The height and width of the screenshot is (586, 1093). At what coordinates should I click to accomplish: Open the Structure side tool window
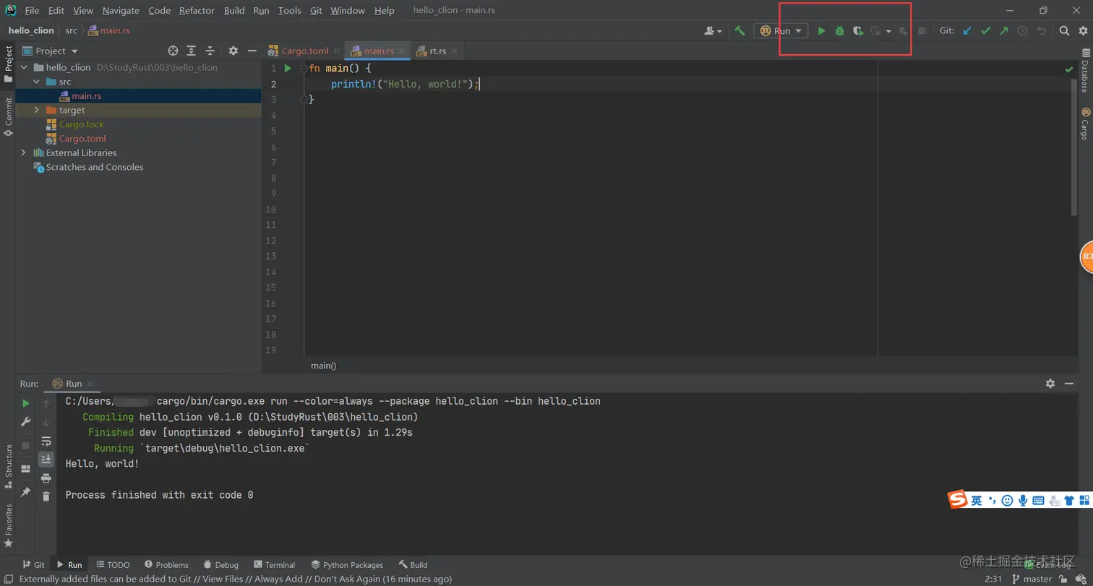(8, 465)
